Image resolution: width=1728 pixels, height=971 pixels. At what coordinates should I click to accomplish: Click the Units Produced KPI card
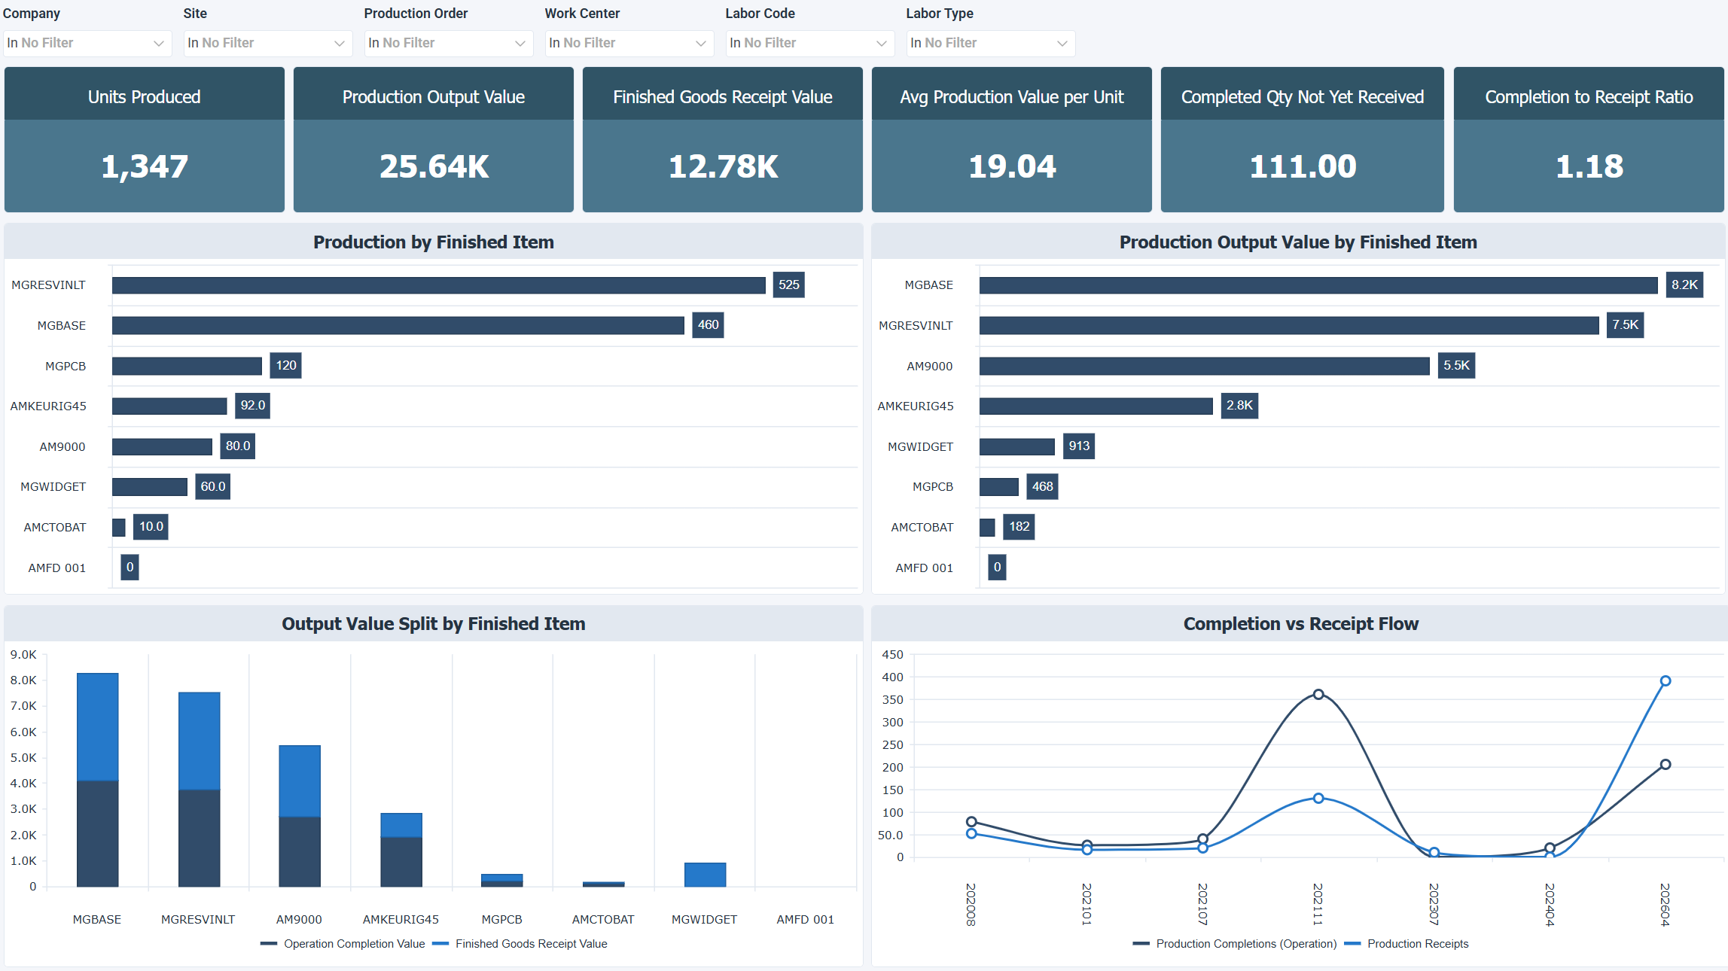(x=145, y=140)
